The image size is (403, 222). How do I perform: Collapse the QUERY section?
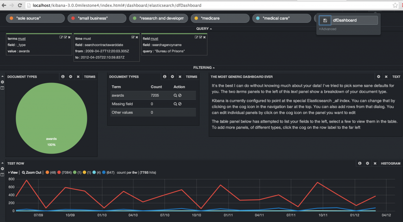click(x=204, y=29)
